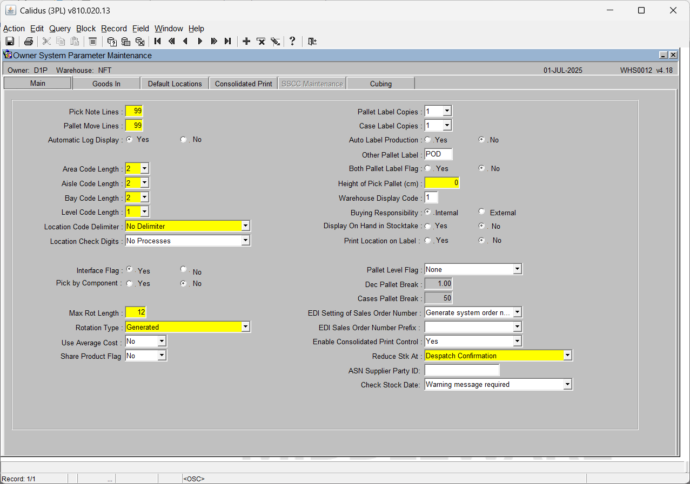The height and width of the screenshot is (484, 690).
Task: Open Location Check Digits dropdown
Action: [x=246, y=241]
